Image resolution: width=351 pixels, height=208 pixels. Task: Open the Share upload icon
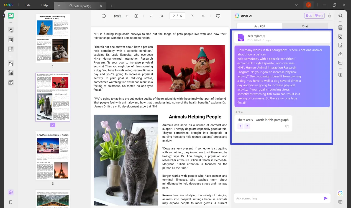click(340, 54)
